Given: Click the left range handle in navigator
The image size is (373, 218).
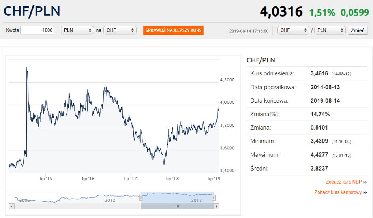Looking at the screenshot, I should (141, 197).
